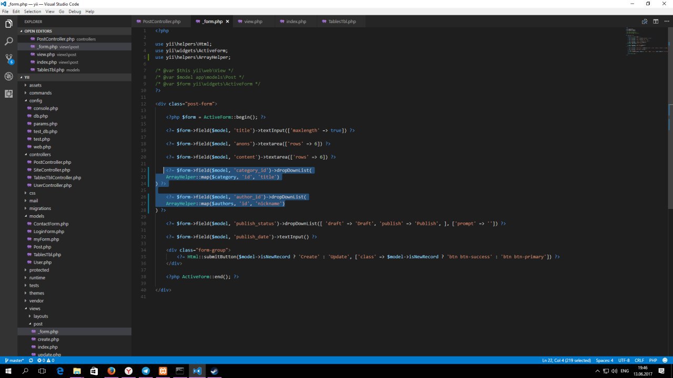
Task: Click the Split Editor icon
Action: [x=656, y=22]
